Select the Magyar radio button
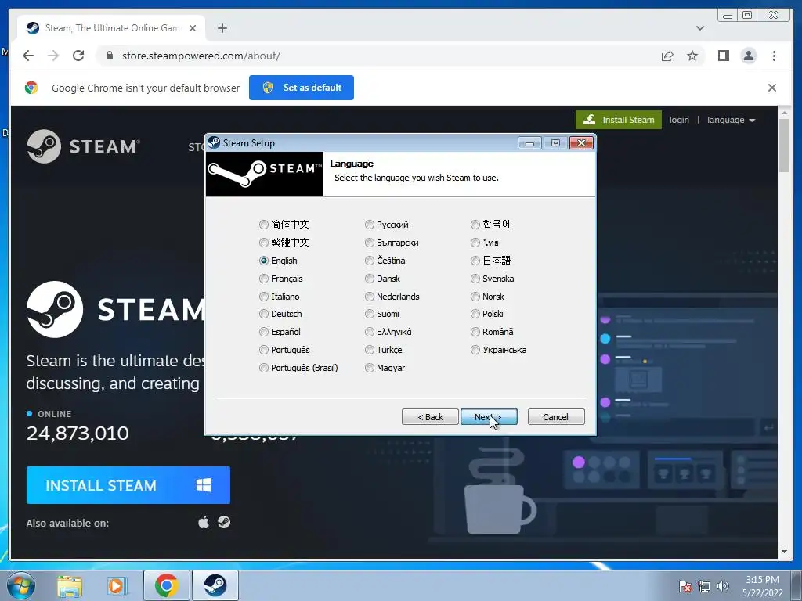 (370, 368)
